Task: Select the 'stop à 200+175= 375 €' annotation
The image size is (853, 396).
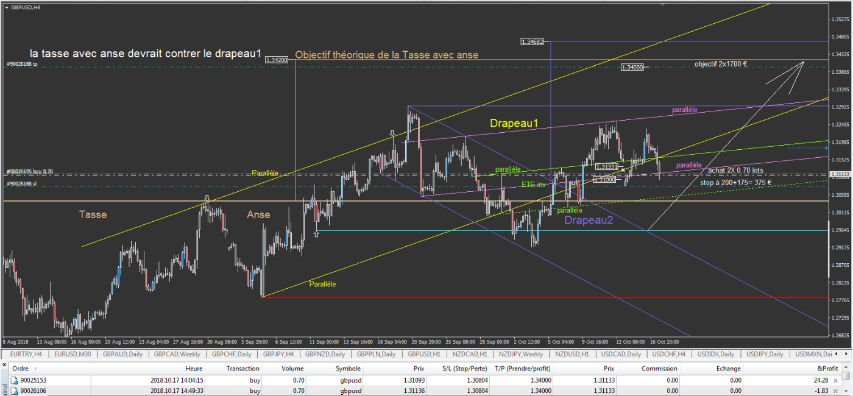Action: pos(736,182)
